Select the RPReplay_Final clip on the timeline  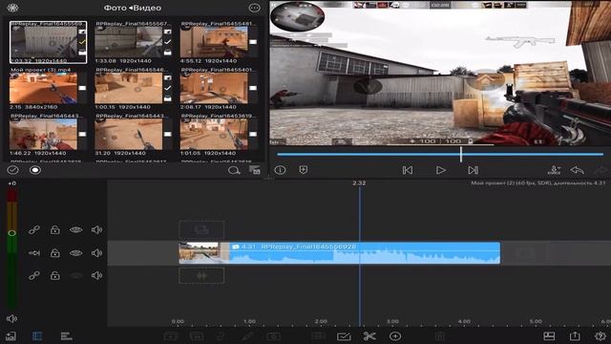(x=340, y=253)
